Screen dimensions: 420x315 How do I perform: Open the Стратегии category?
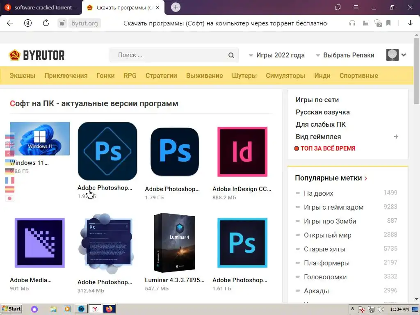[x=161, y=75]
